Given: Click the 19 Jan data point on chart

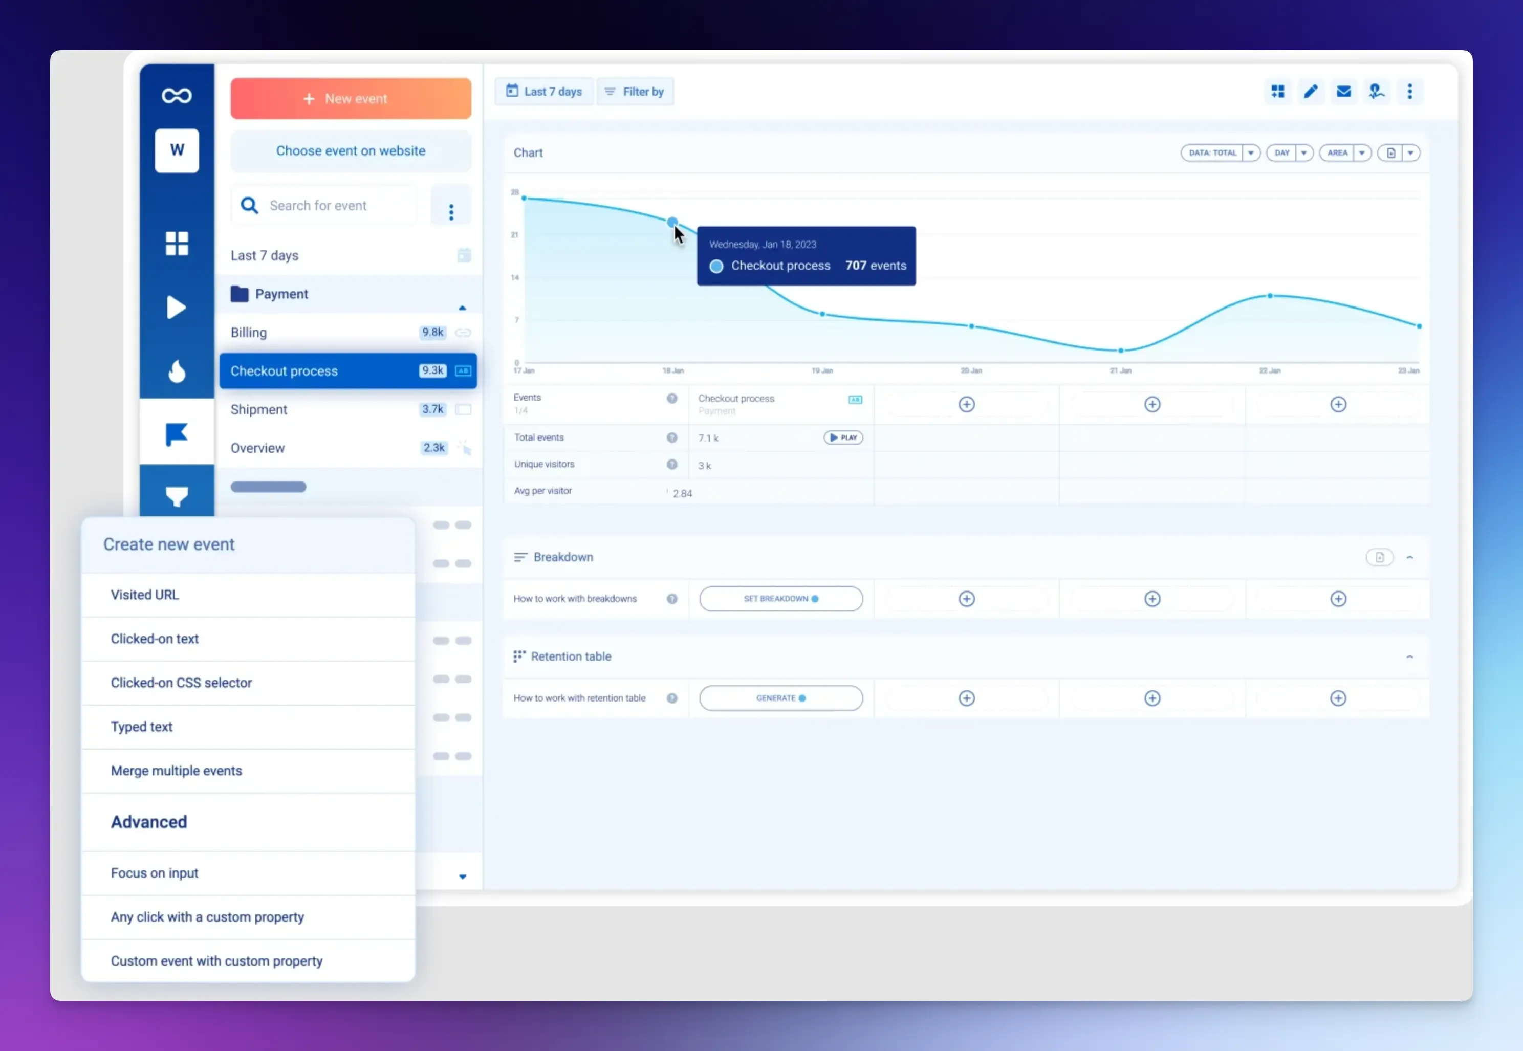Looking at the screenshot, I should 822,314.
